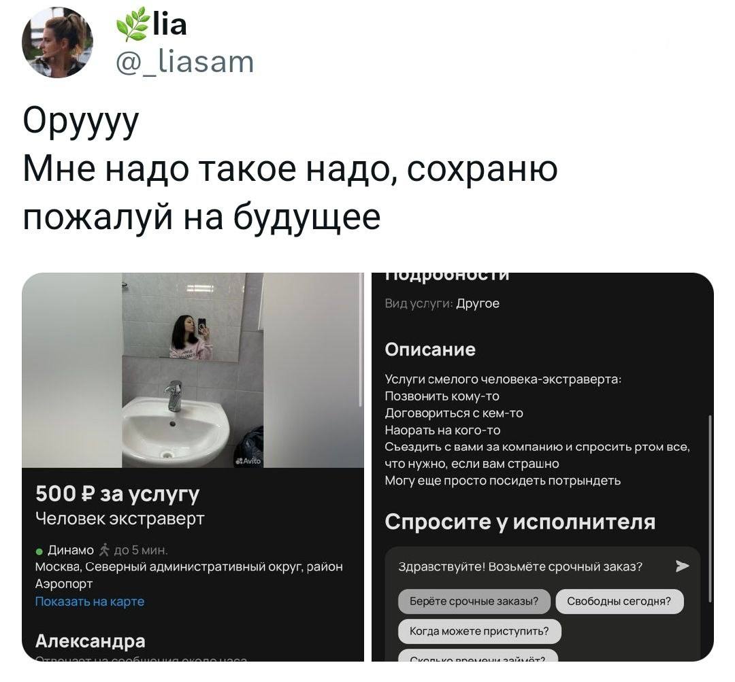Open seller name Александра
Image resolution: width=735 pixels, height=682 pixels.
point(90,641)
